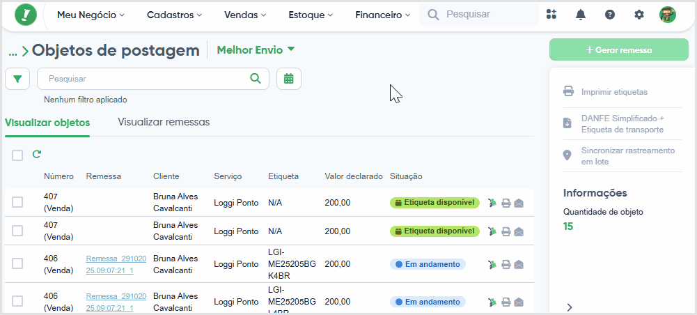Open the green calendar date picker
This screenshot has height=315, width=697.
pos(289,79)
